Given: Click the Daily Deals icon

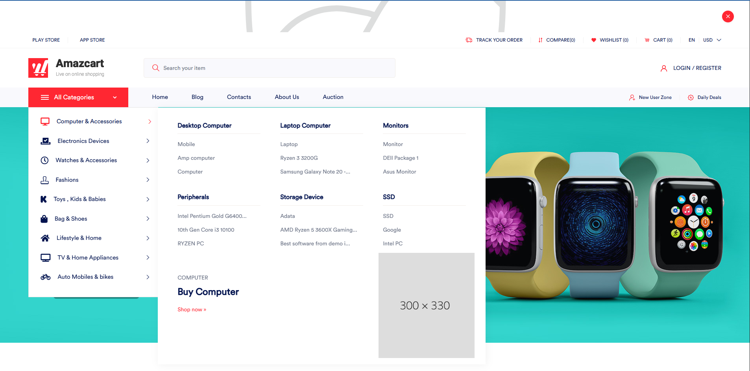Looking at the screenshot, I should pyautogui.click(x=691, y=97).
